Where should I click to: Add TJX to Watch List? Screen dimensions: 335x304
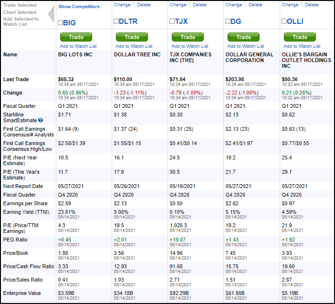pyautogui.click(x=190, y=46)
